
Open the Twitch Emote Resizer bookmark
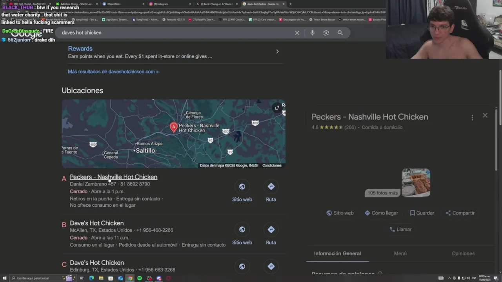pyautogui.click(x=323, y=20)
